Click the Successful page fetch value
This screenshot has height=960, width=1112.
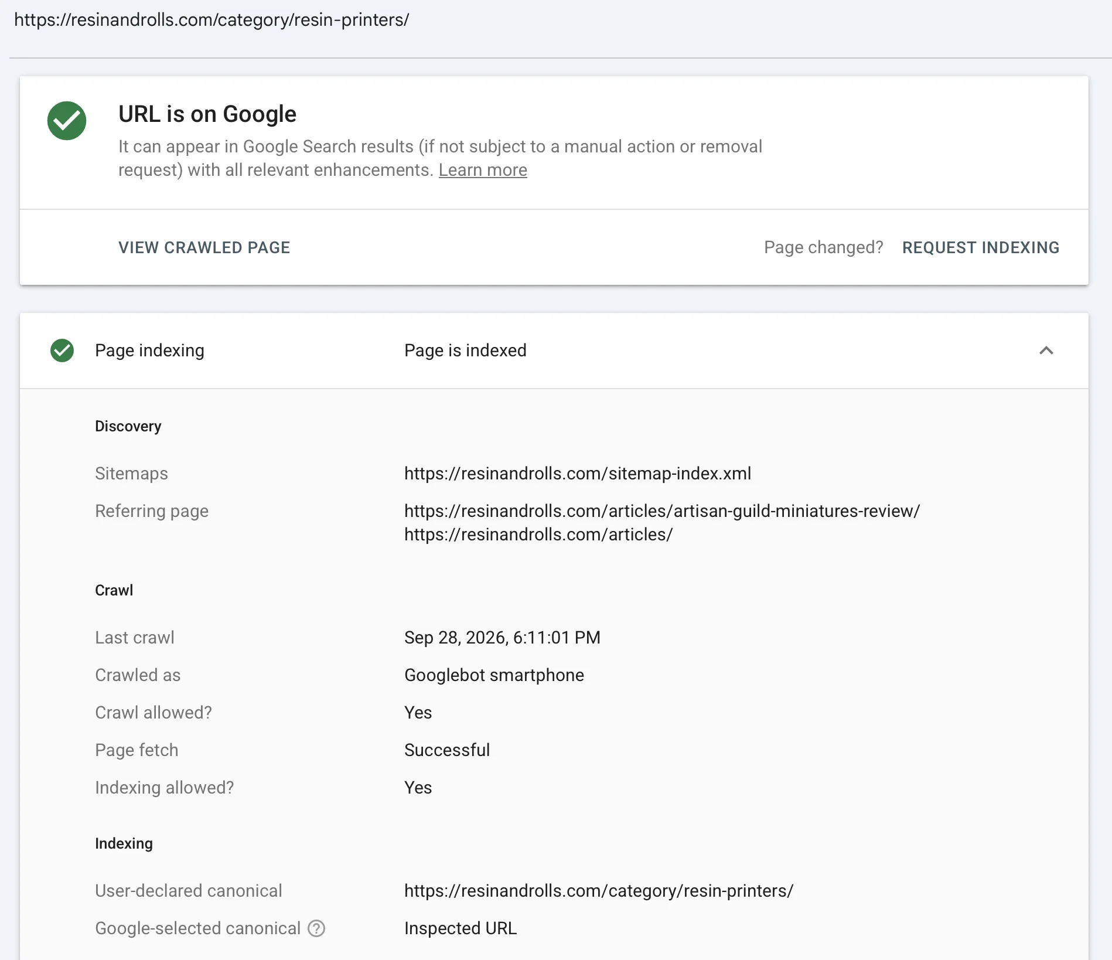tap(447, 750)
